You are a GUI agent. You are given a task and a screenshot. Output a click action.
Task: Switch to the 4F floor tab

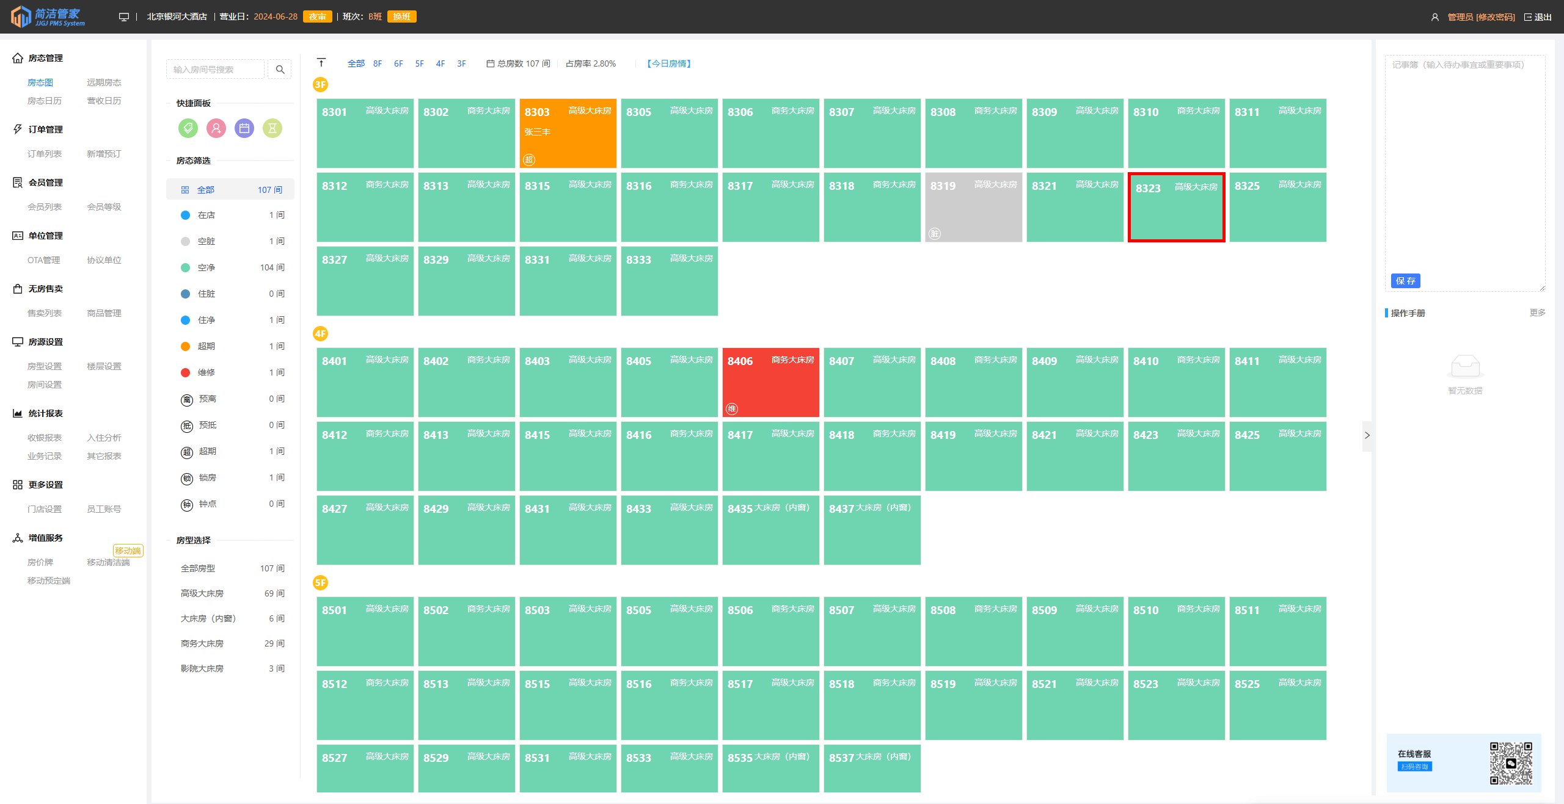(440, 63)
